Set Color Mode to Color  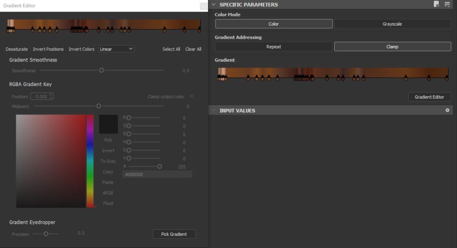tap(274, 24)
